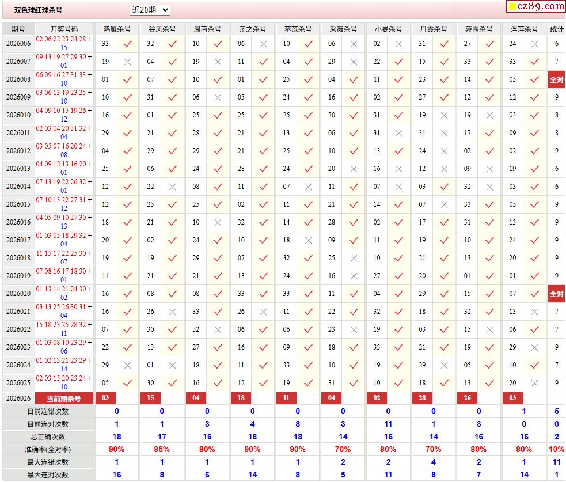Click the 鸿雁杀号 column header
Viewport: 566px width, 482px height.
[x=117, y=29]
